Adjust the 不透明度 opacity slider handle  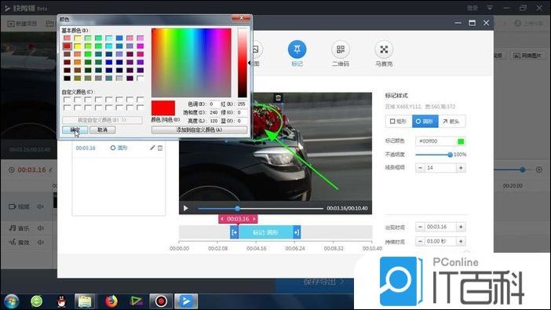pos(450,155)
